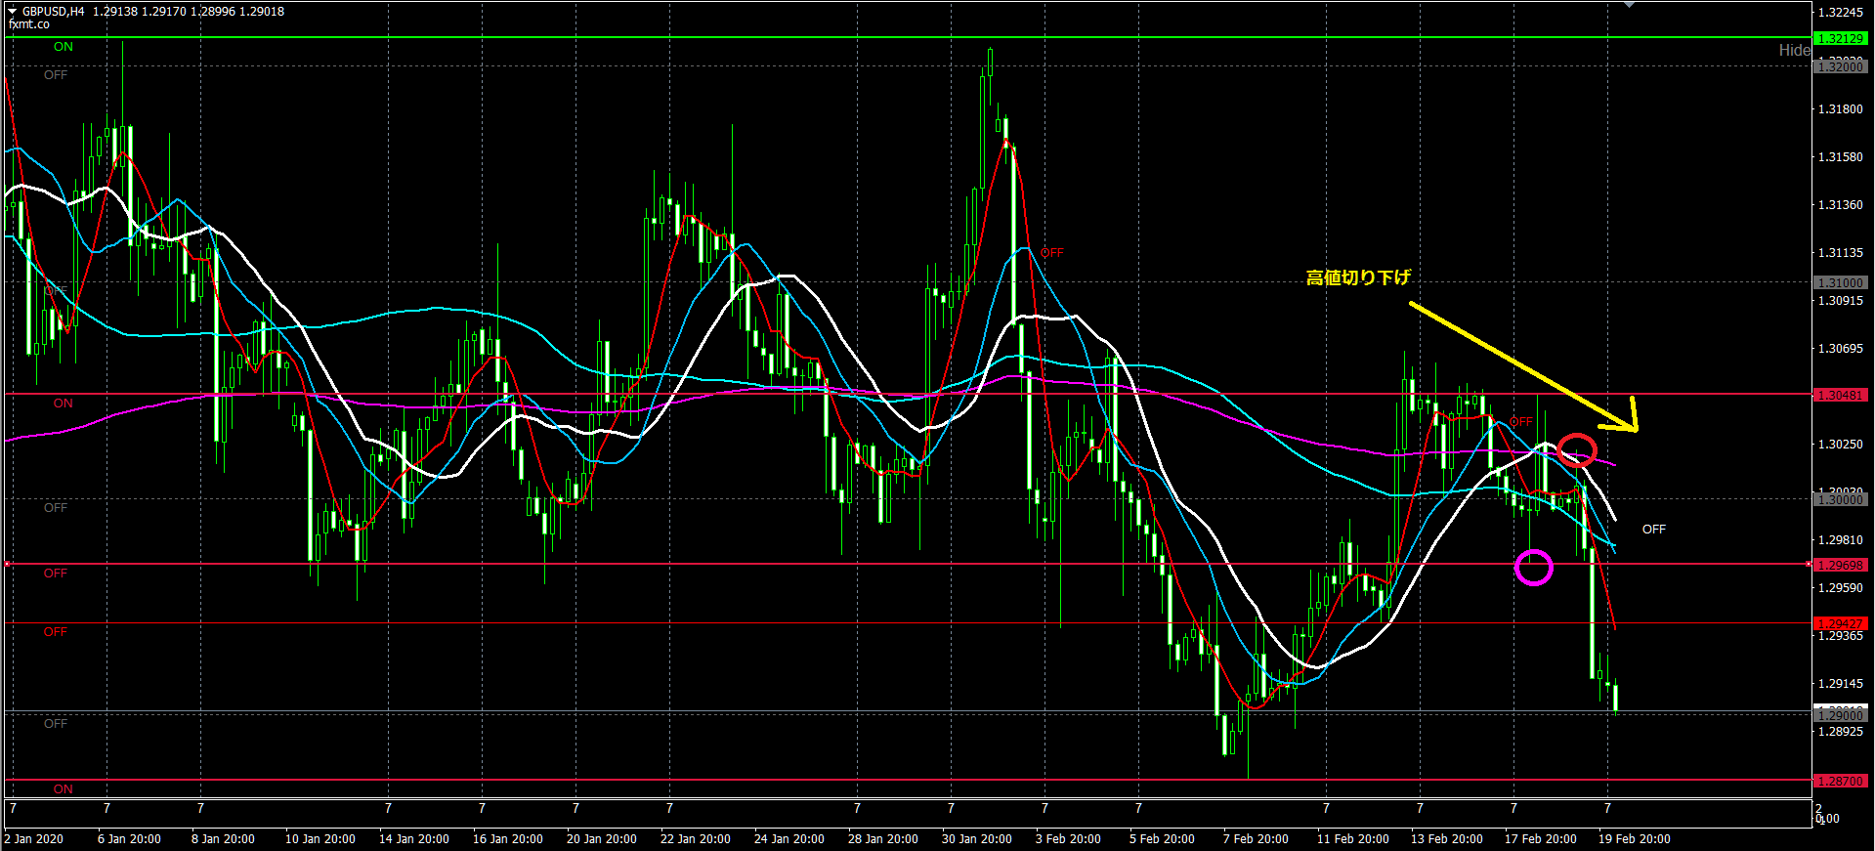Toggle the red OFF label on the 1.29427 line
The height and width of the screenshot is (851, 1875).
[x=56, y=632]
